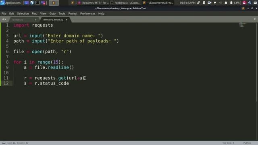
Task: Click 'open' function call on line 6
Action: [x=37, y=52]
